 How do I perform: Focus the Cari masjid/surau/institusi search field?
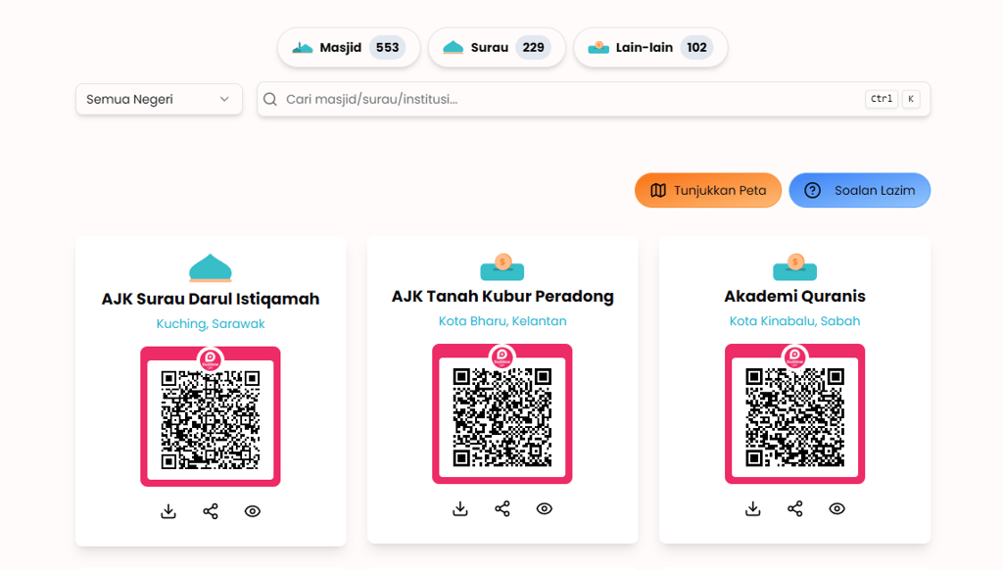click(594, 99)
